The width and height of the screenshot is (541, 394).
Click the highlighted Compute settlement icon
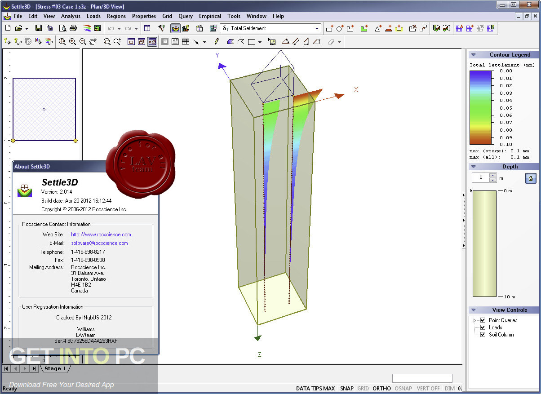175,28
